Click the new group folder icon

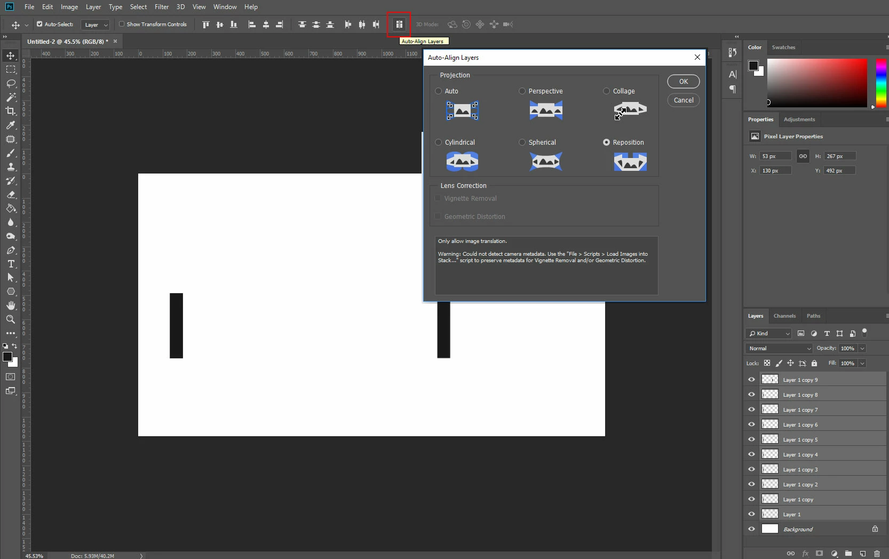click(x=848, y=554)
